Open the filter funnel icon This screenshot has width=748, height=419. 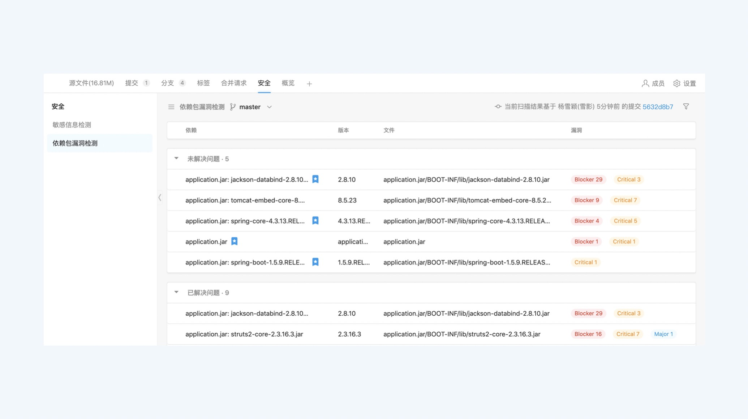[x=686, y=107]
